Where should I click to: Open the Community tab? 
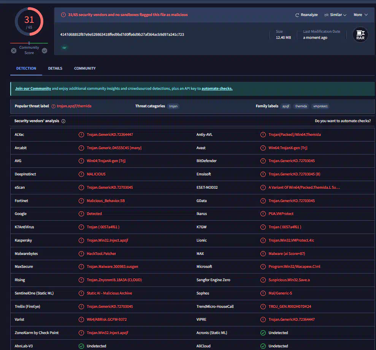tap(85, 68)
